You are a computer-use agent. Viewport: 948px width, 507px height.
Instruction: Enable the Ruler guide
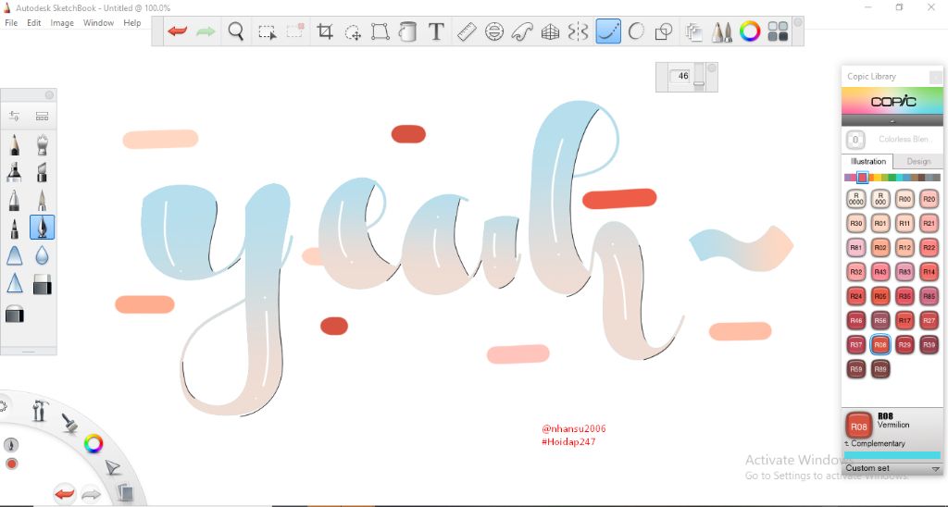(467, 31)
